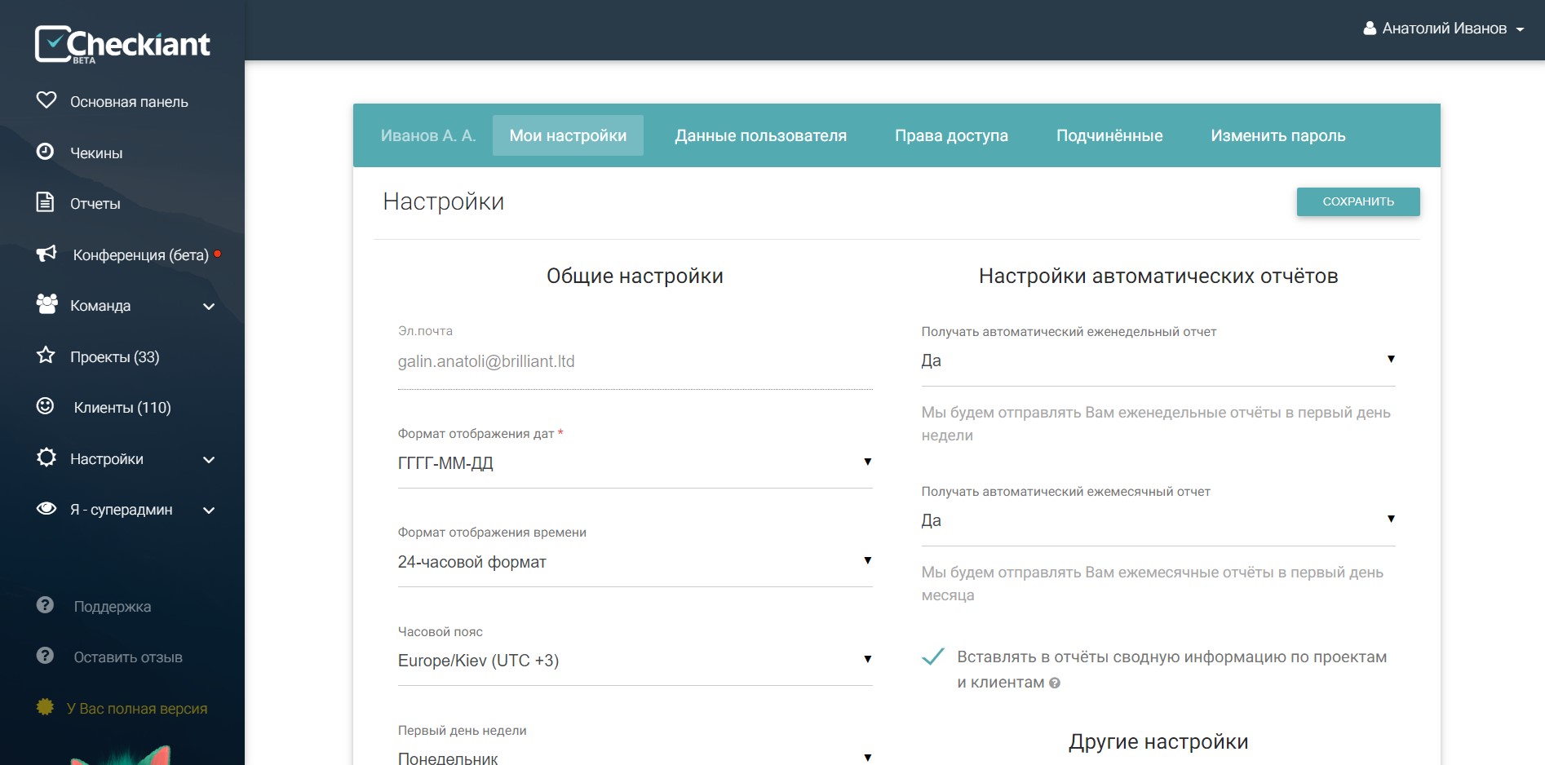Click the eye icon for Я - суперадмин
This screenshot has width=1545, height=765.
coord(46,509)
